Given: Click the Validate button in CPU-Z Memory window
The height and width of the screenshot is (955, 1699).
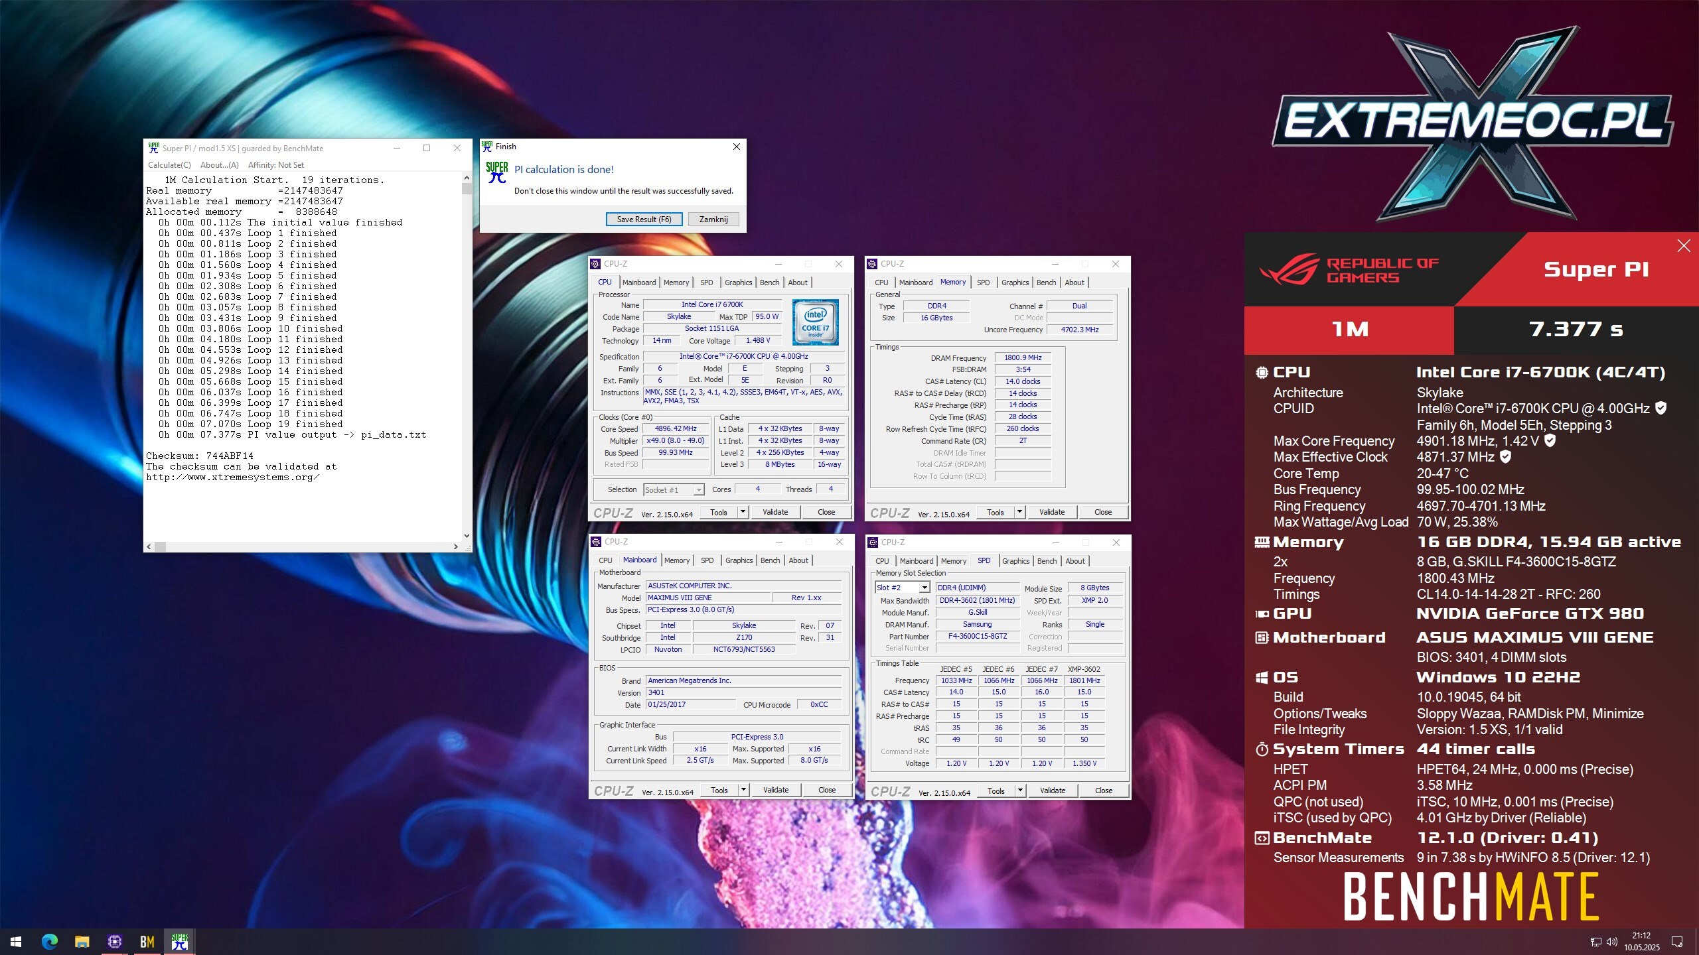Looking at the screenshot, I should [1051, 512].
